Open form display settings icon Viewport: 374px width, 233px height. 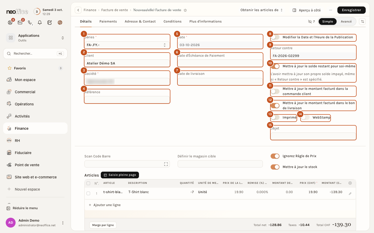click(362, 21)
